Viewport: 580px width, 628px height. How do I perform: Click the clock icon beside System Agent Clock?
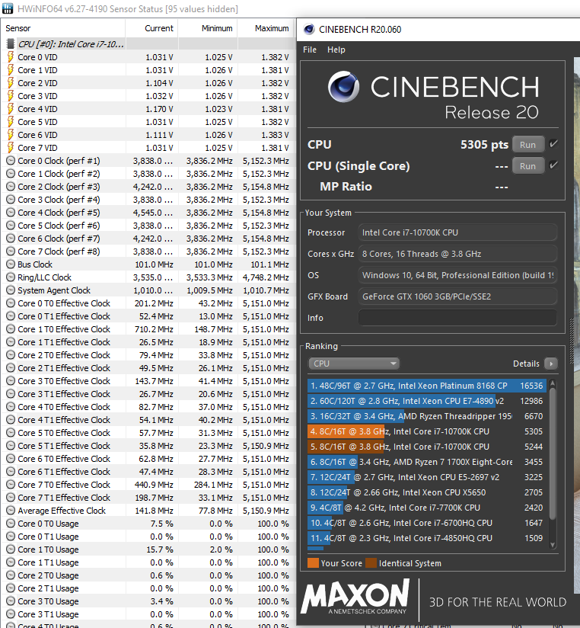coord(11,290)
